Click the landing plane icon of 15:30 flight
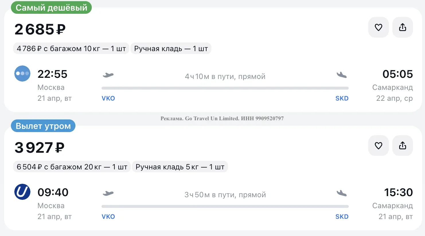The image size is (425, 236). pyautogui.click(x=342, y=193)
